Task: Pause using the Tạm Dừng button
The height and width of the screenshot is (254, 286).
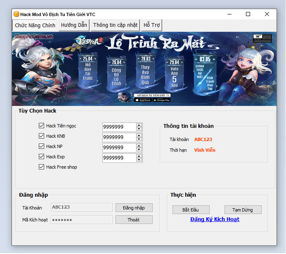Action: click(243, 210)
